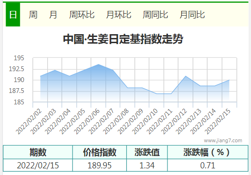Image resolution: width=251 pixels, height=175 pixels.
Task: Click the 涨跌值 table header
Action: coord(147,152)
